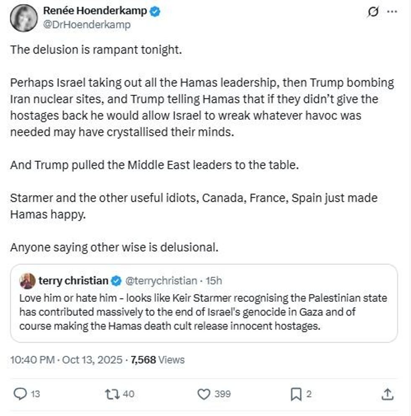Open terry christian's avatar in quoted post
The width and height of the screenshot is (411, 416).
pos(27,281)
